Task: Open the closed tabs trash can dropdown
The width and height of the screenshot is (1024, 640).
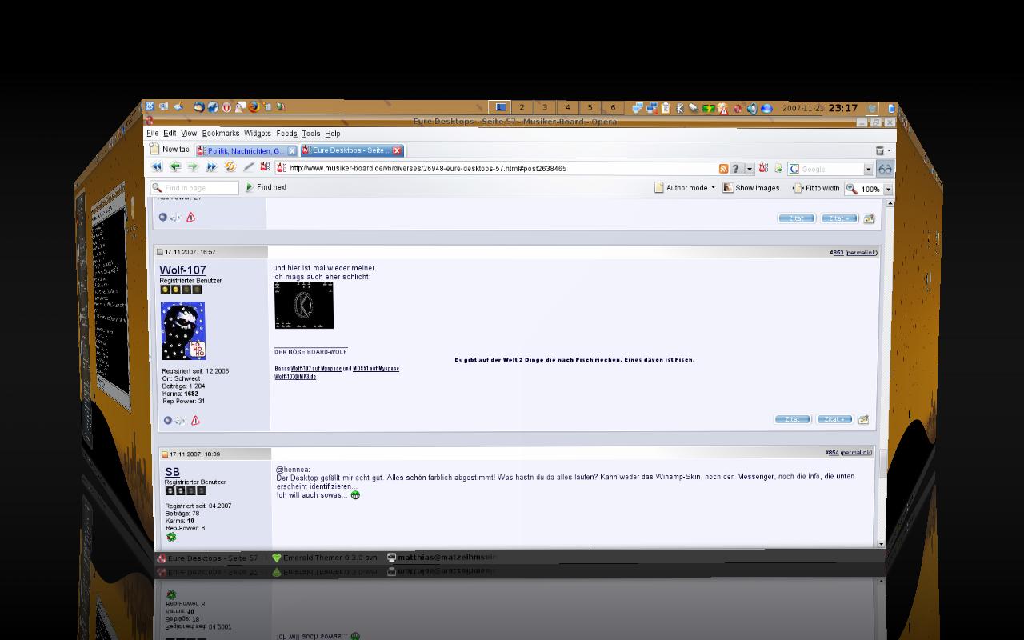Action: click(x=882, y=150)
